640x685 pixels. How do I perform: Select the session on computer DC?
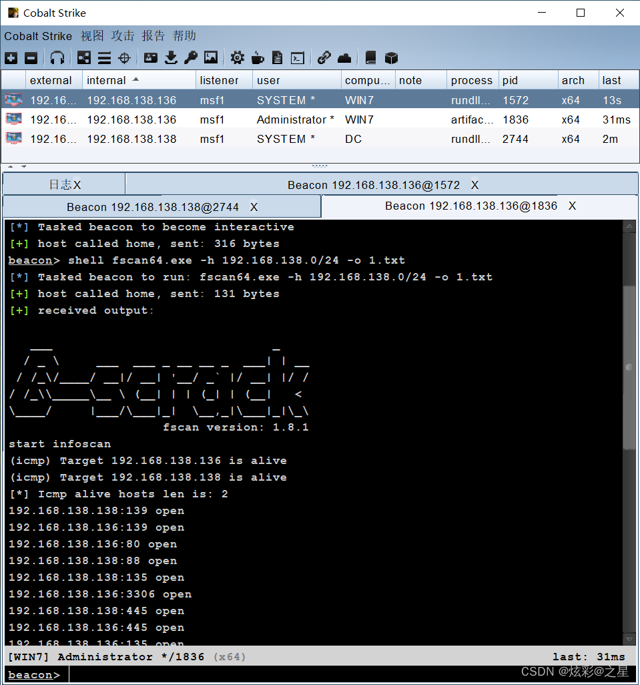[x=320, y=138]
